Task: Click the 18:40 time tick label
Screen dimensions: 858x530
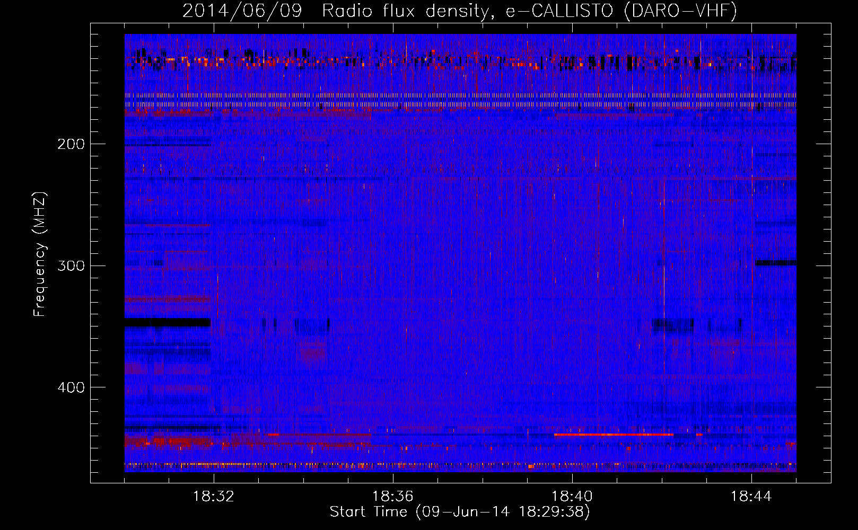Action: point(572,497)
